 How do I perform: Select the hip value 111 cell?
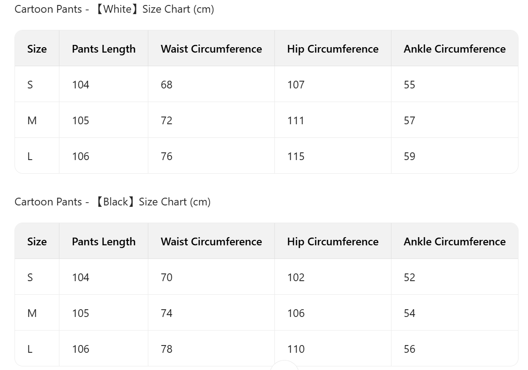coord(296,121)
